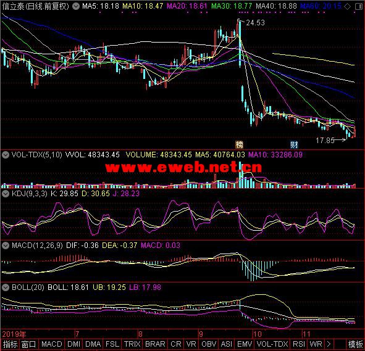This screenshot has width=365, height=351.
Task: Select the TRIX indicator tab
Action: click(x=132, y=344)
